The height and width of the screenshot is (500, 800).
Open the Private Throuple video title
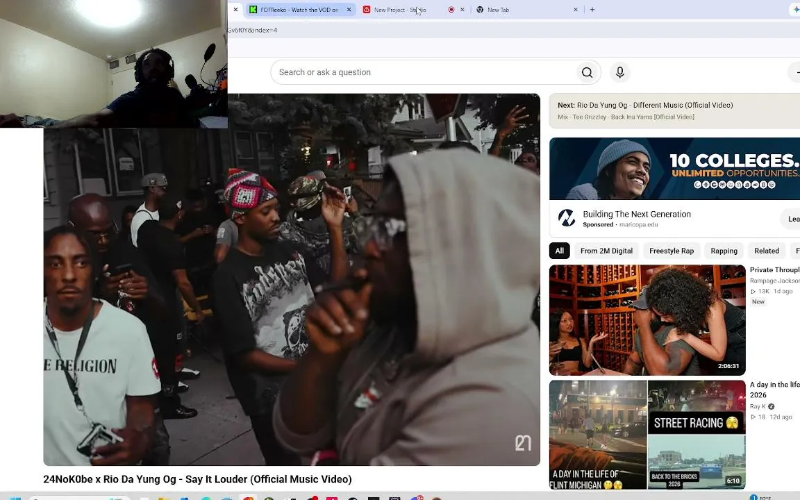click(774, 270)
